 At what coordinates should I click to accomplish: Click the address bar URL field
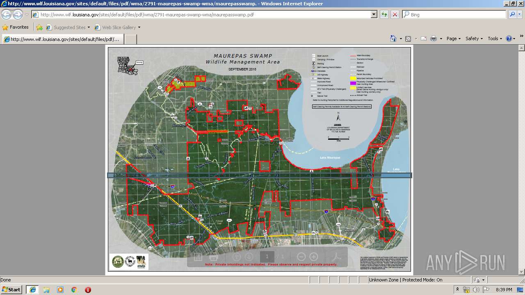pos(205,14)
